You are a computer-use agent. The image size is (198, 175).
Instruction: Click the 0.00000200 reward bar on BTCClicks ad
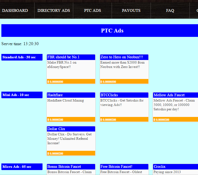[x=124, y=119]
